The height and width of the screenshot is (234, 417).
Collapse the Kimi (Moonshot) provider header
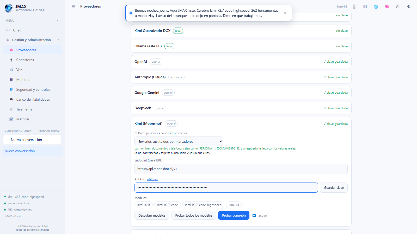pyautogui.click(x=241, y=124)
